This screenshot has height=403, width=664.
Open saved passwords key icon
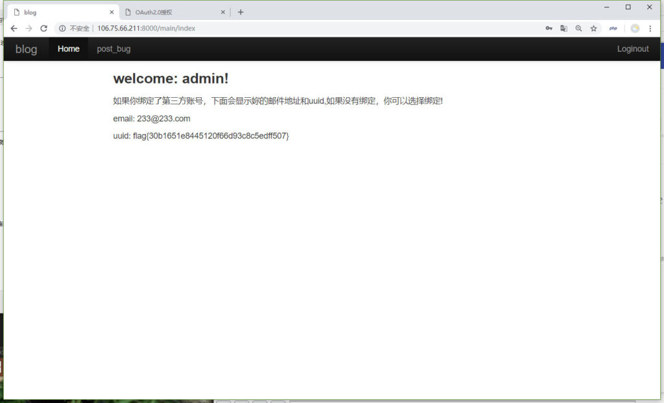549,29
